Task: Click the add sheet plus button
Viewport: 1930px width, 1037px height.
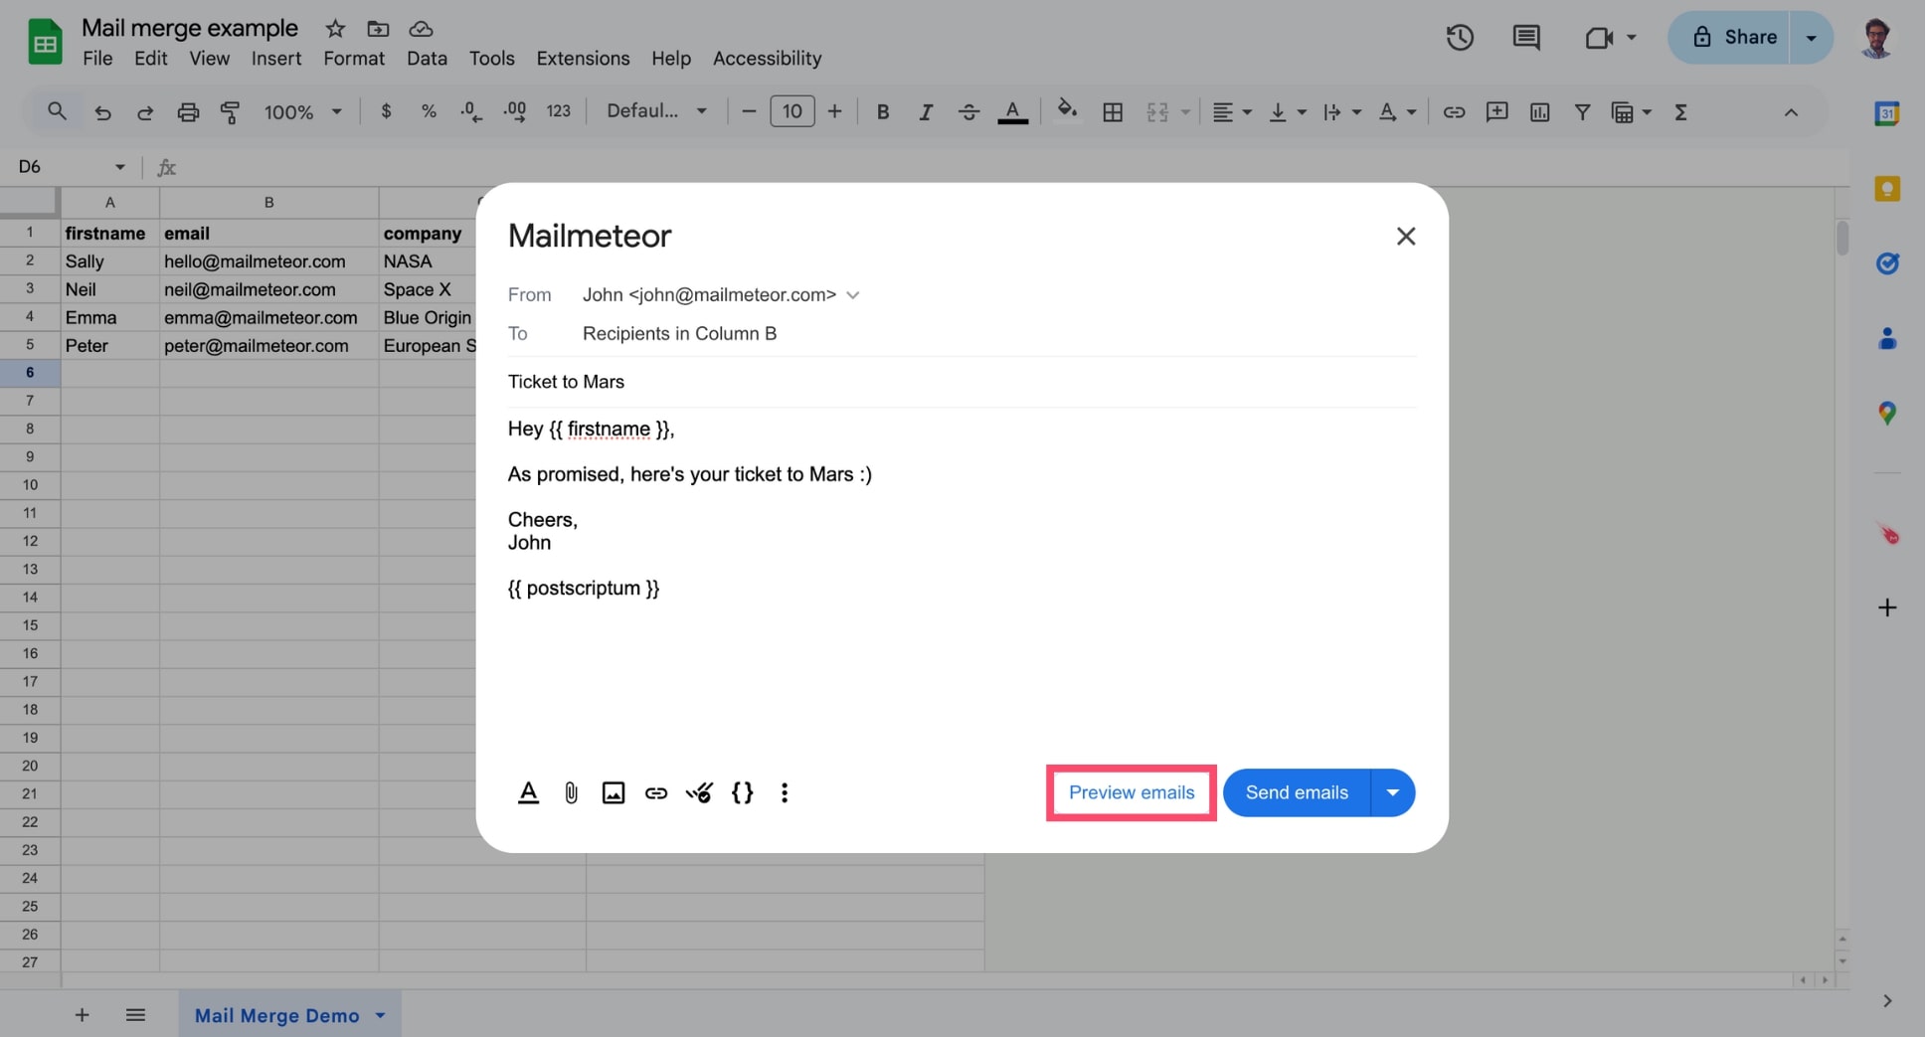Action: (82, 1015)
